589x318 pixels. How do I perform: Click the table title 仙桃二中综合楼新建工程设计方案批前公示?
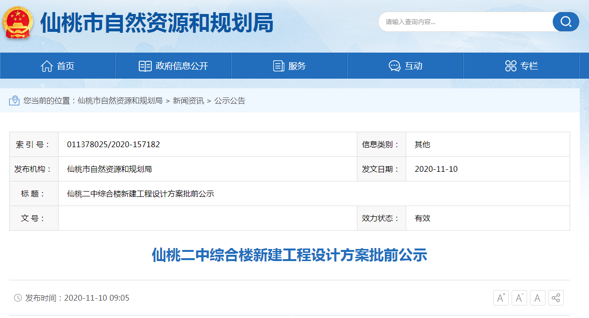click(140, 194)
